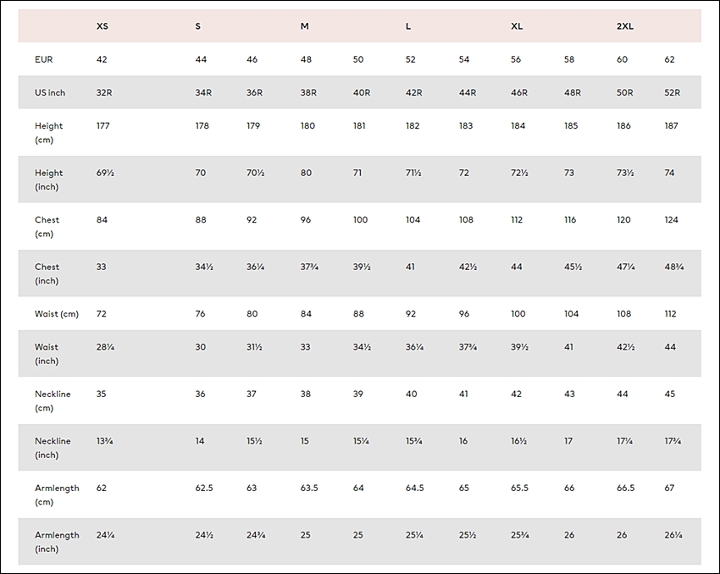Click the EUR row label
720x574 pixels.
point(43,59)
